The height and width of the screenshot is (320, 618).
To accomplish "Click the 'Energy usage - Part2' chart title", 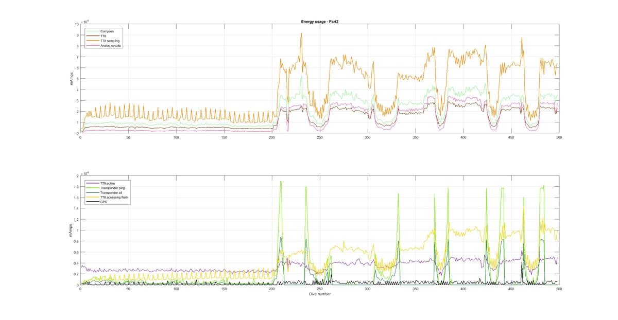I will (319, 22).
